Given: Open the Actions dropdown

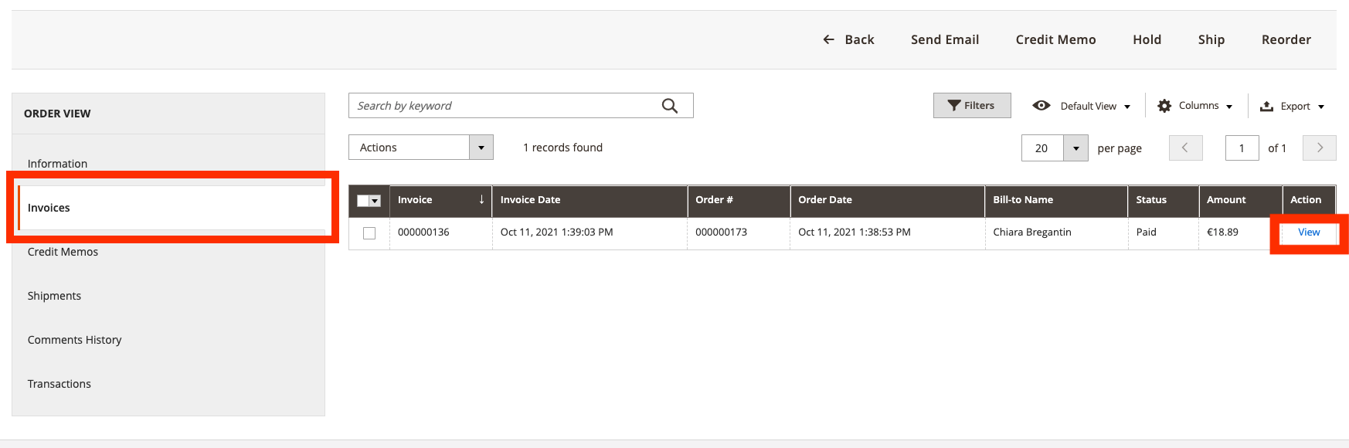Looking at the screenshot, I should pyautogui.click(x=420, y=148).
